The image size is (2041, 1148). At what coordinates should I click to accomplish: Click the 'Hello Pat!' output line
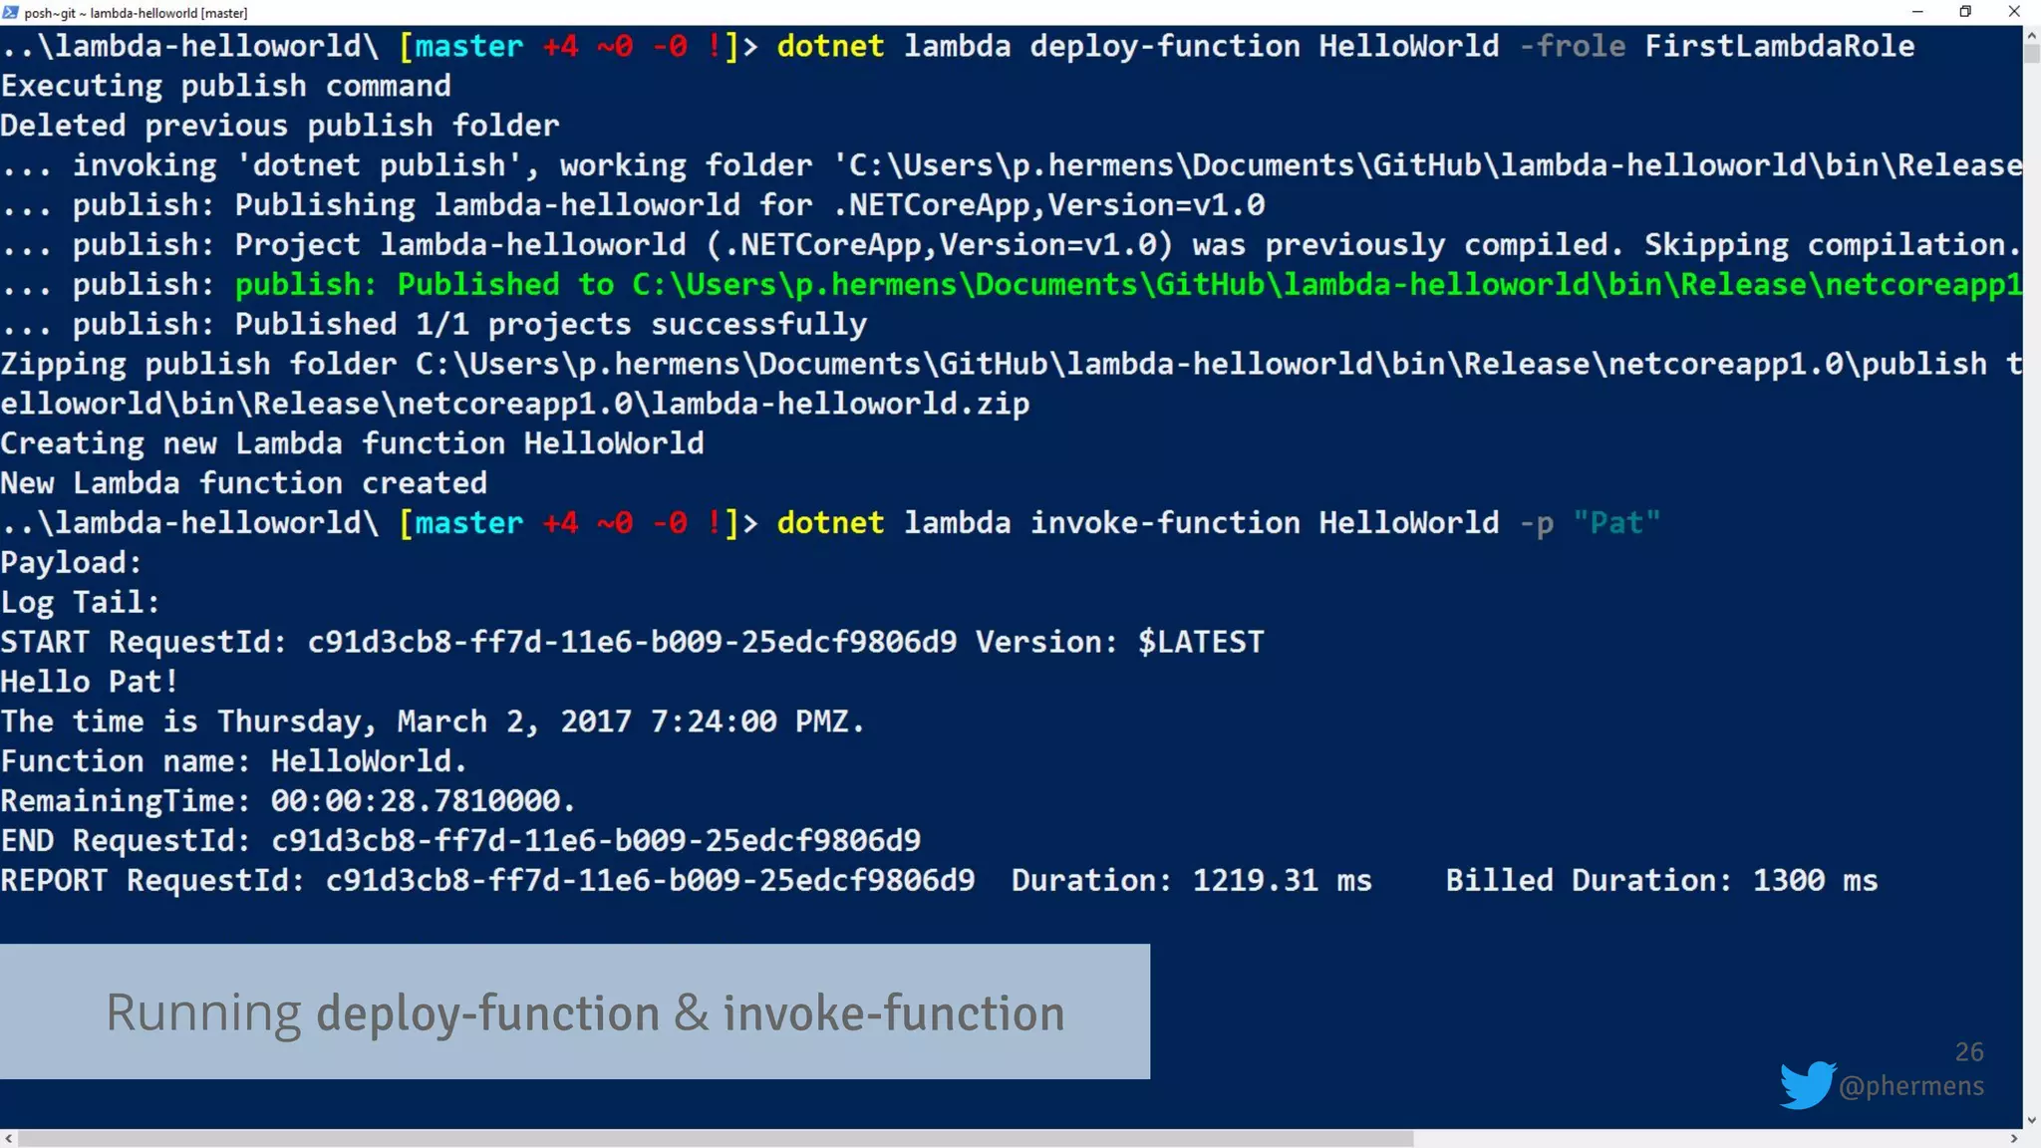click(x=90, y=682)
